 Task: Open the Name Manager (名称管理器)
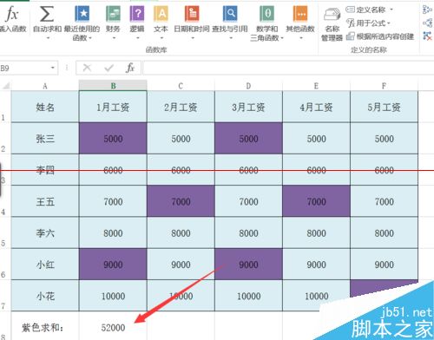pos(332,24)
